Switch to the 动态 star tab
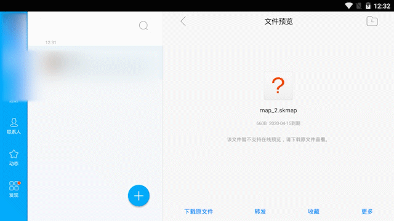Image resolution: width=394 pixels, height=221 pixels. click(x=14, y=158)
